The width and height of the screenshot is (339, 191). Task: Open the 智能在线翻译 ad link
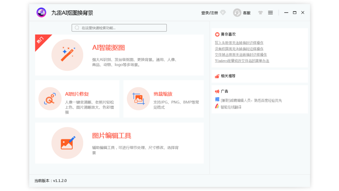click(231, 107)
